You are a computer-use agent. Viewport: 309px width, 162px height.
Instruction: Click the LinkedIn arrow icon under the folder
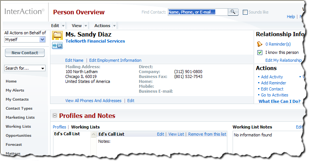tap(57, 46)
